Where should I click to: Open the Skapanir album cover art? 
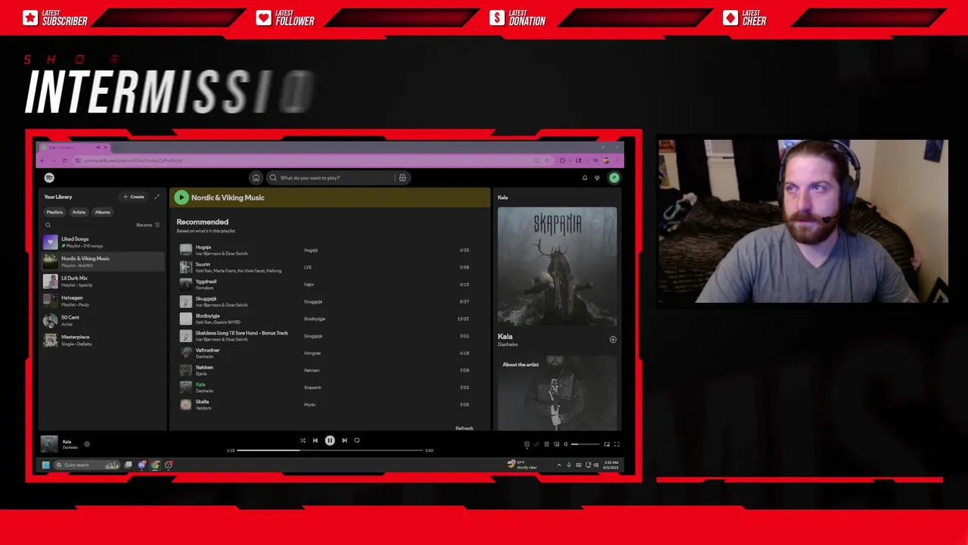(x=557, y=266)
